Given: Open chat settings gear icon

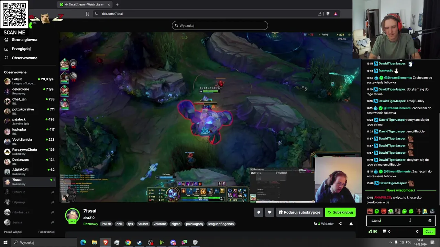Looking at the screenshot, I should [417, 232].
